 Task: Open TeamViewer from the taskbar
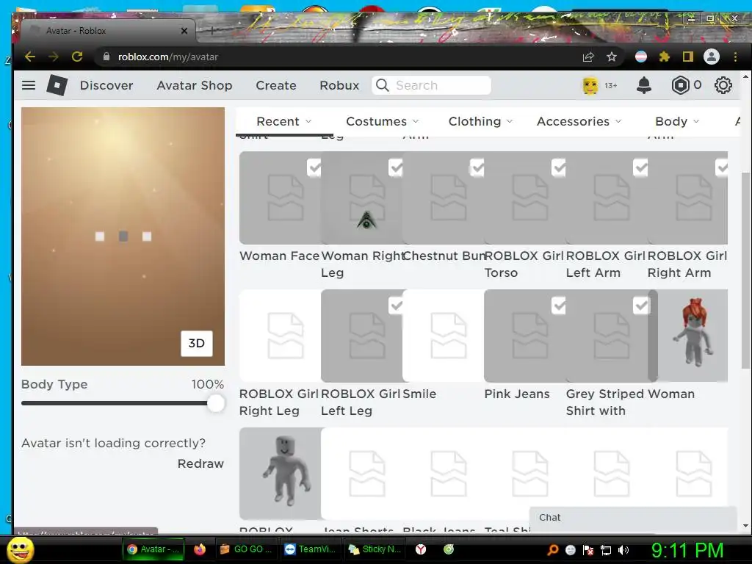pos(310,549)
